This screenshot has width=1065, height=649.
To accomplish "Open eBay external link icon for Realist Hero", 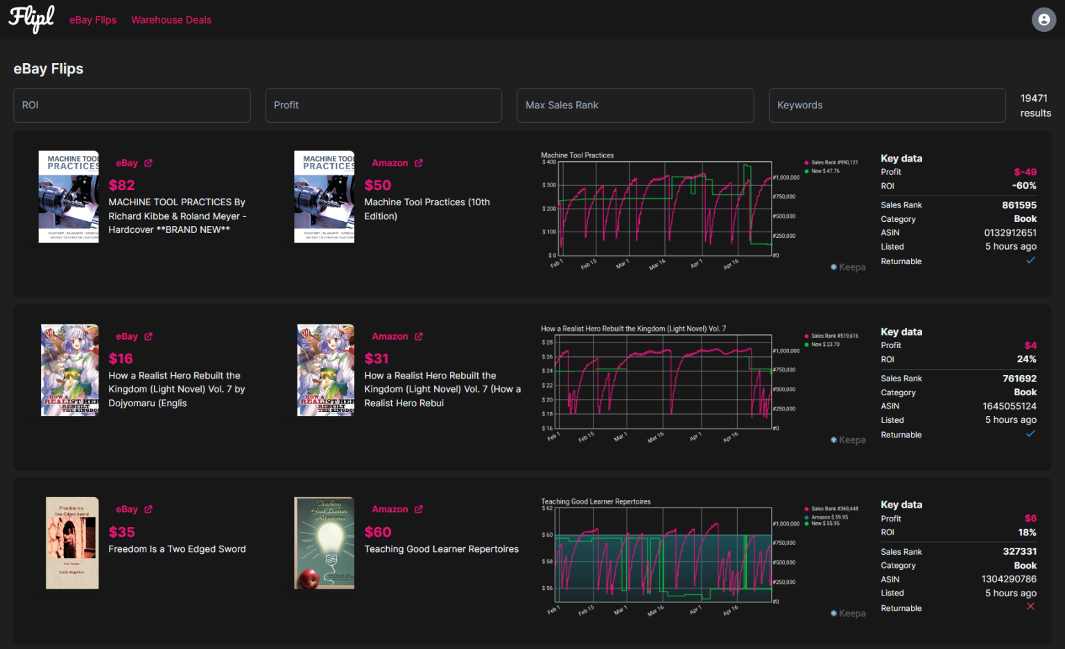I will tap(148, 336).
